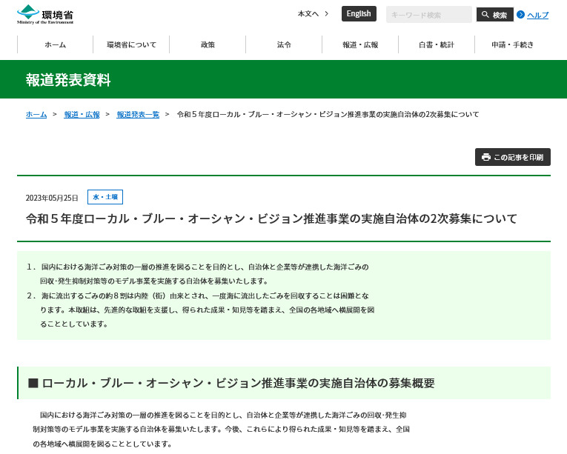Jump to main content via 本文へ
Image resolution: width=567 pixels, height=454 pixels.
[308, 14]
